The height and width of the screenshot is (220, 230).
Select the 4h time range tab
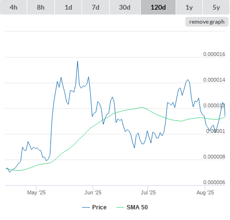point(14,7)
